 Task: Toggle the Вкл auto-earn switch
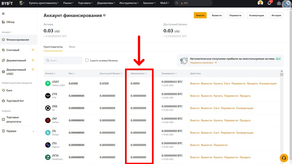[278, 59]
